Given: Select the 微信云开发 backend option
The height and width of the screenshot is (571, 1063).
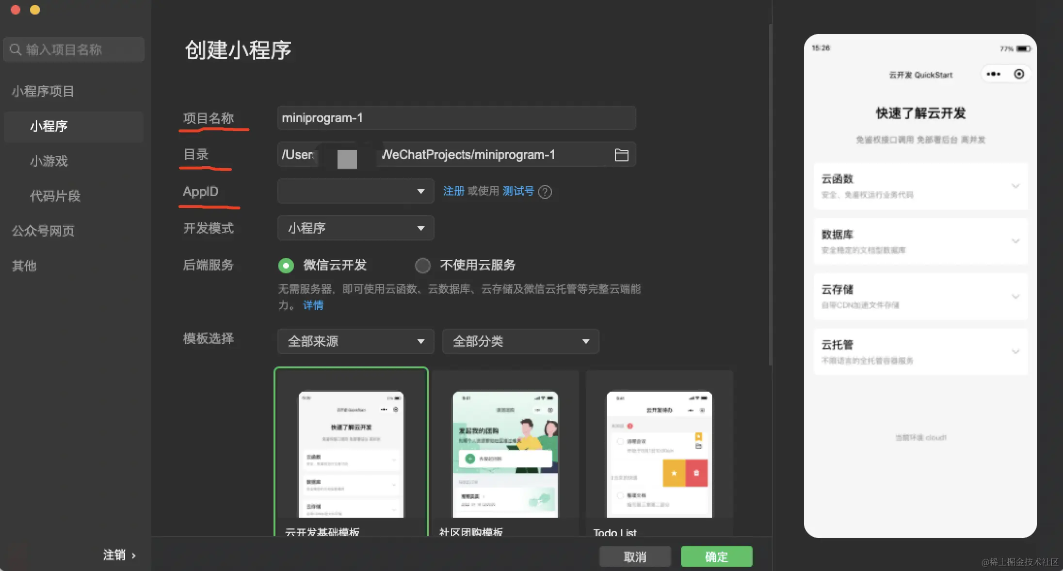Looking at the screenshot, I should 287,265.
